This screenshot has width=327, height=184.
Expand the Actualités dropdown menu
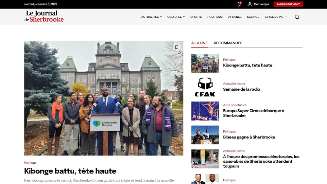(151, 17)
